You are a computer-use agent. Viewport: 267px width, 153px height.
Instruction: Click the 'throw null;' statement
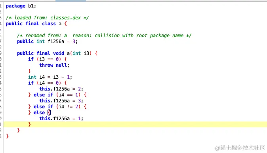tap(54, 65)
